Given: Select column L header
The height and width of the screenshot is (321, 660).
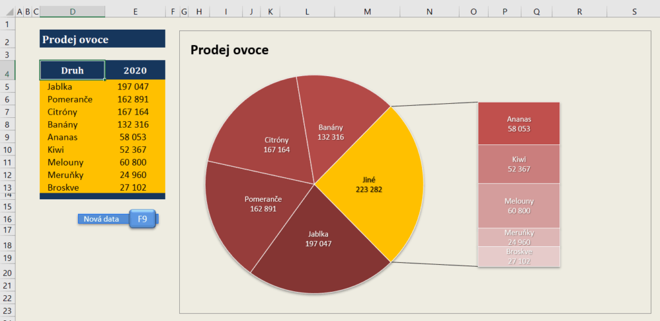Looking at the screenshot, I should [306, 12].
